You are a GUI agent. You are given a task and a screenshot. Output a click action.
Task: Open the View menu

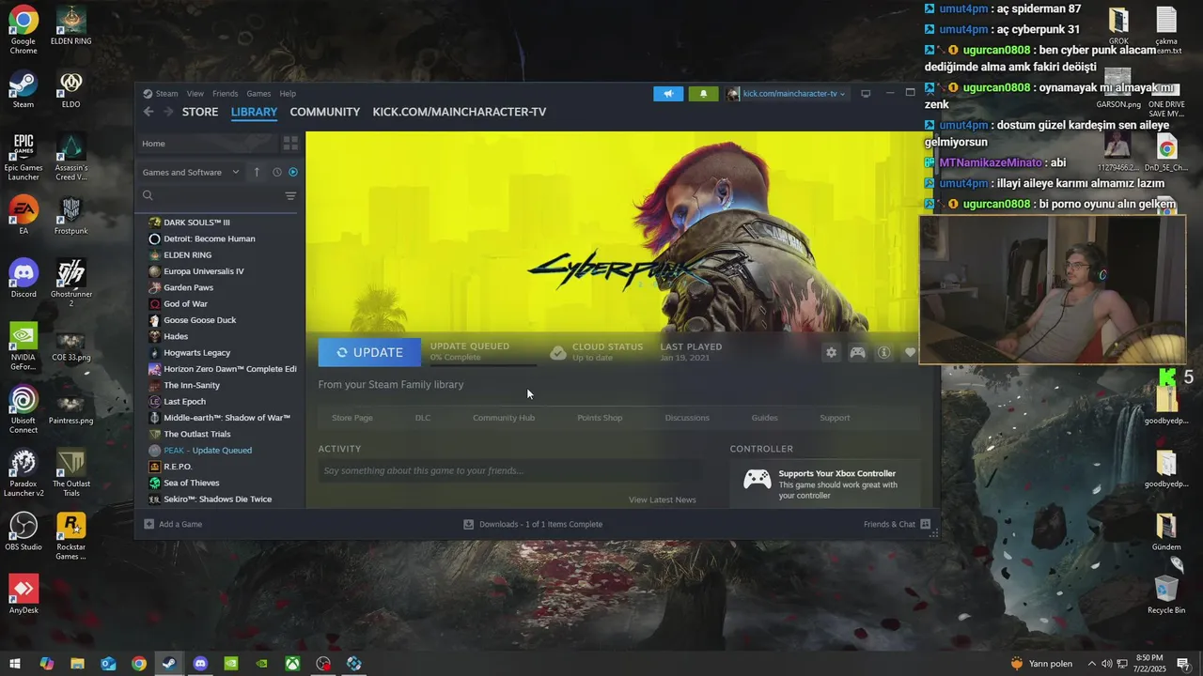click(x=195, y=94)
